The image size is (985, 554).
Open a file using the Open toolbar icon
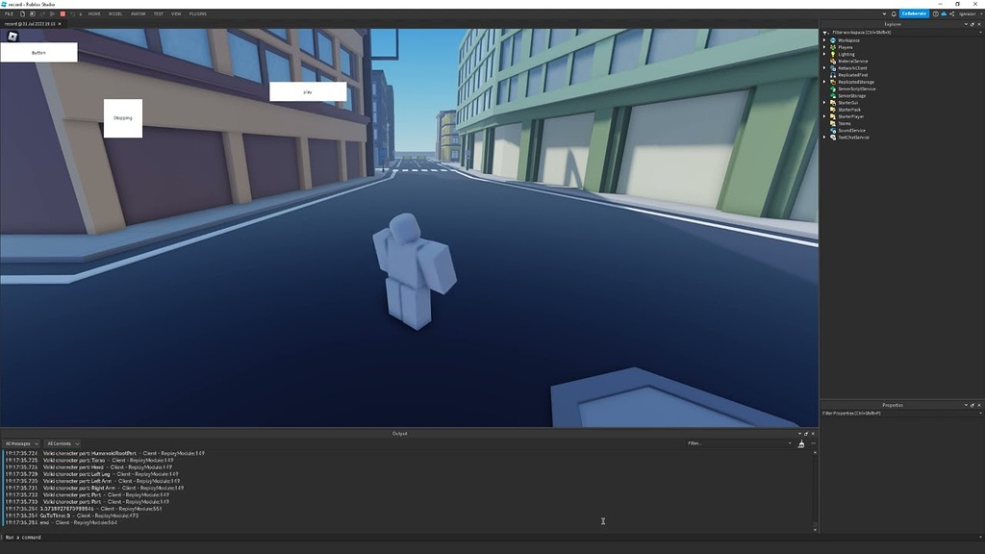click(x=33, y=13)
